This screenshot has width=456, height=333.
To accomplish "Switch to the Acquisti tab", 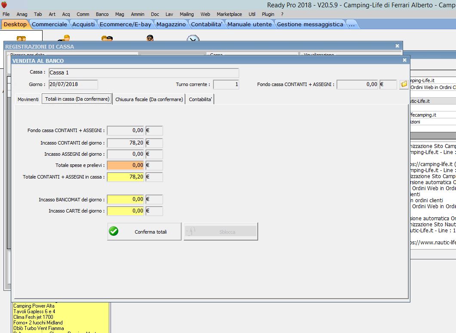I will pos(83,25).
